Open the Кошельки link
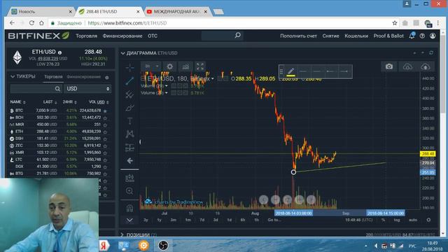448x252 pixels. [x=356, y=36]
